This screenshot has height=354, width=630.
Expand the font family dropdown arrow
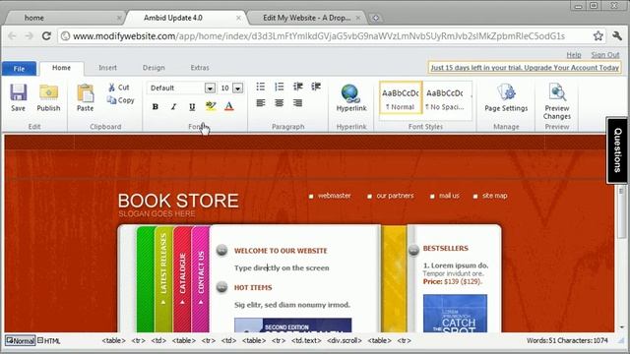210,88
